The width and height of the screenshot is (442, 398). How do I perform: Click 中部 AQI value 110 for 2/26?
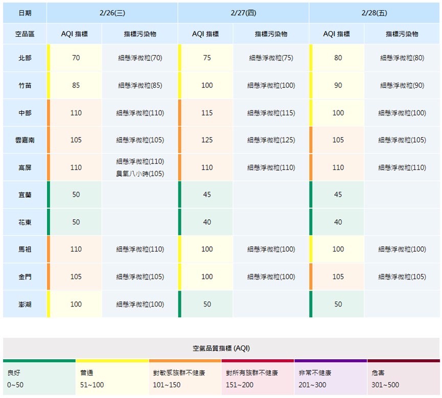[x=76, y=113]
